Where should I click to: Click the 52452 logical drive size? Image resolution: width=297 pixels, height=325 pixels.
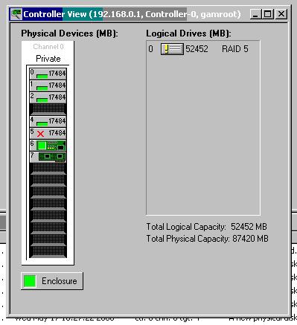[197, 49]
